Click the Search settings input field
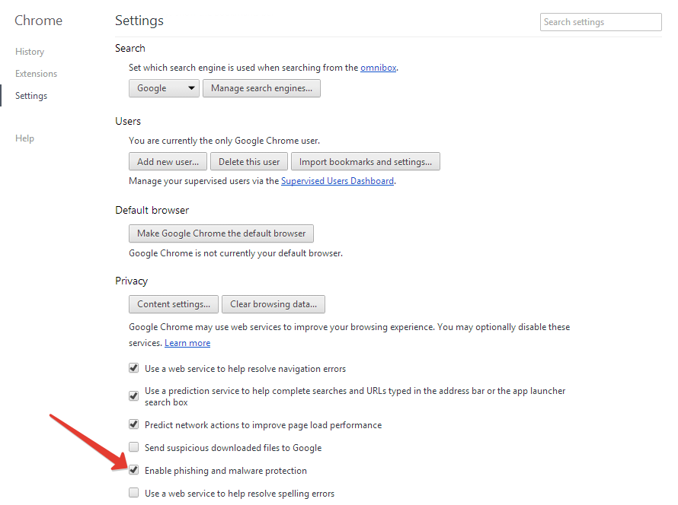This screenshot has height=505, width=678. coord(600,22)
